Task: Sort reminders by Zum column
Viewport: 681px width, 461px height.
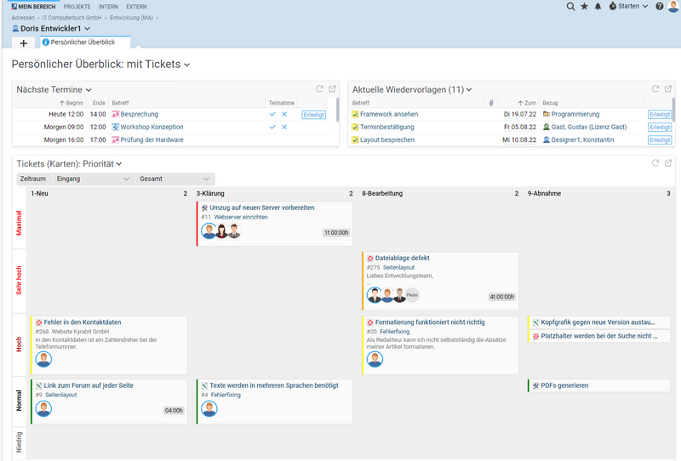Action: [527, 103]
